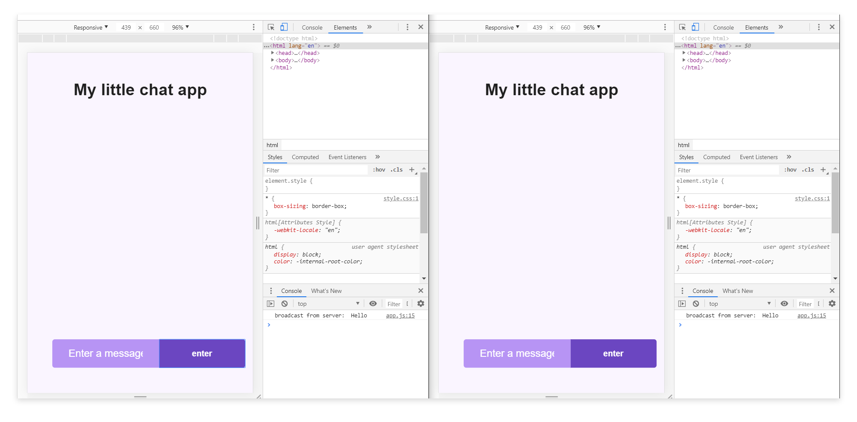Show the console sidebar
857x422 pixels.
270,304
